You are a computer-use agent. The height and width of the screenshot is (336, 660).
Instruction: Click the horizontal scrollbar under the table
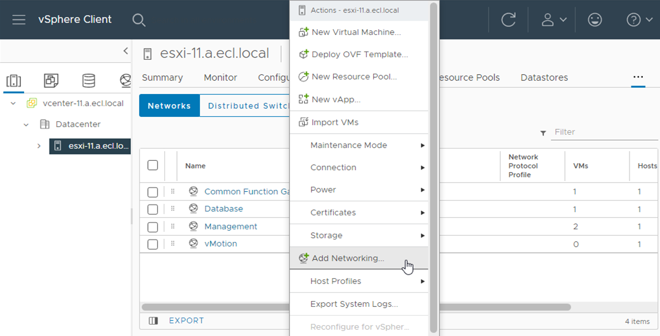(216, 307)
